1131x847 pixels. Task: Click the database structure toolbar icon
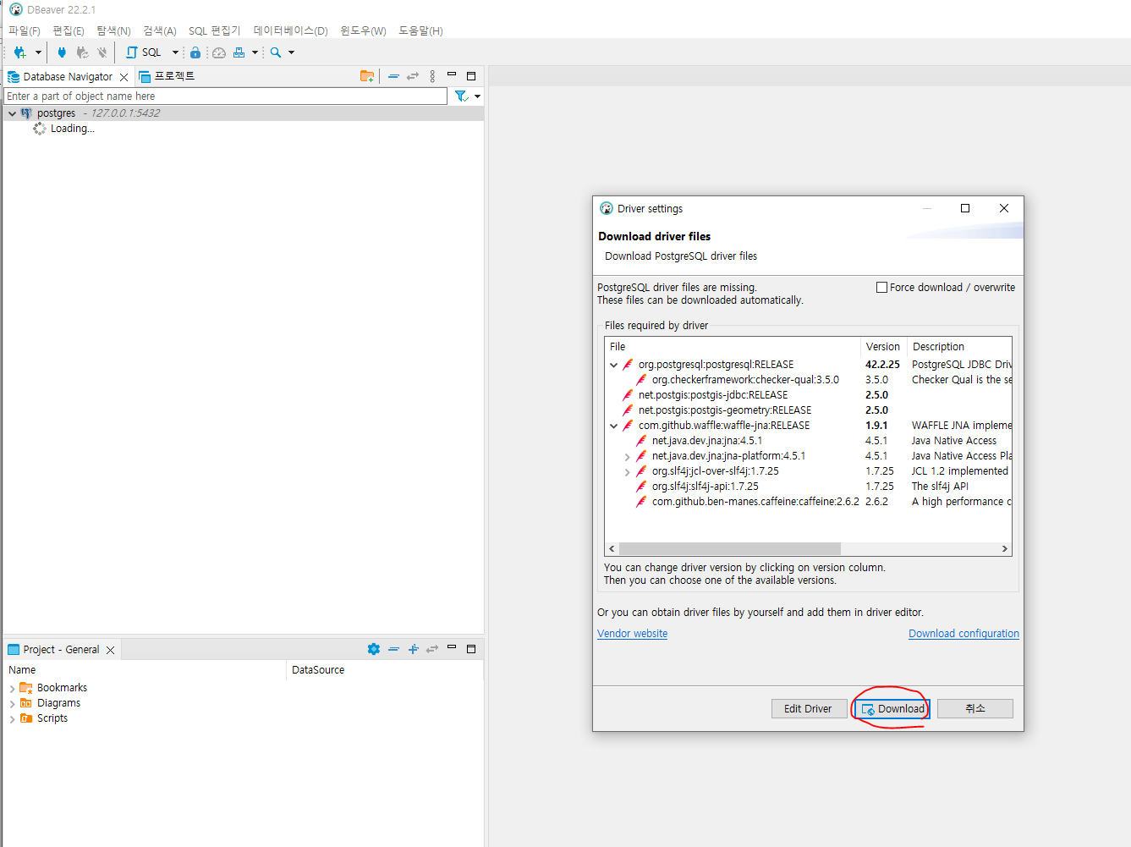pyautogui.click(x=239, y=52)
